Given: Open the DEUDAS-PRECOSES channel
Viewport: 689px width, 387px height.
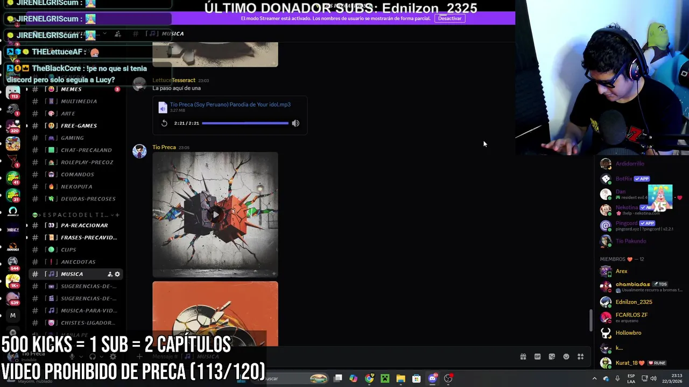Looking at the screenshot, I should (75, 199).
